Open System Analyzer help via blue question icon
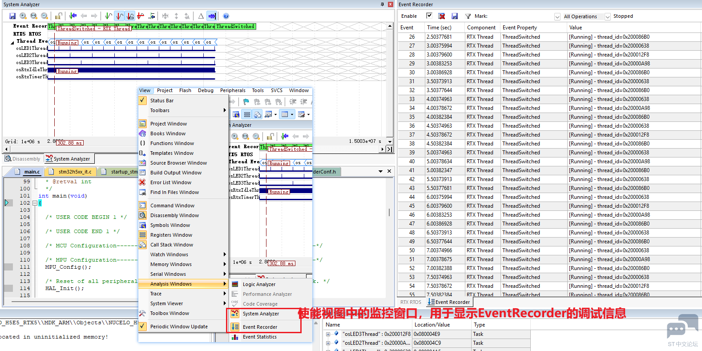Viewport: 702px width, 351px height. pyautogui.click(x=226, y=16)
